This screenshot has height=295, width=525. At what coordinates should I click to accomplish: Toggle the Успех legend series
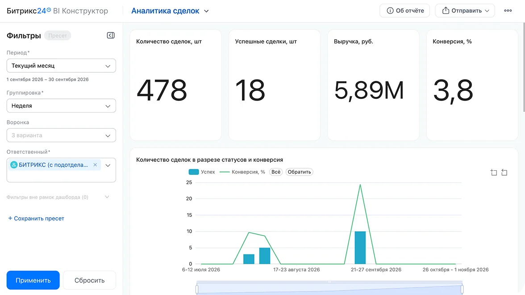(x=202, y=172)
